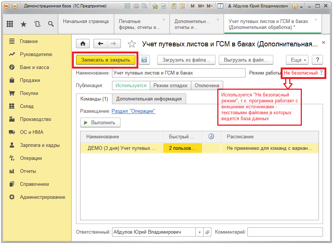The image size is (333, 244).
Task: Click into the Комментарий input field
Action: pyautogui.click(x=285, y=232)
